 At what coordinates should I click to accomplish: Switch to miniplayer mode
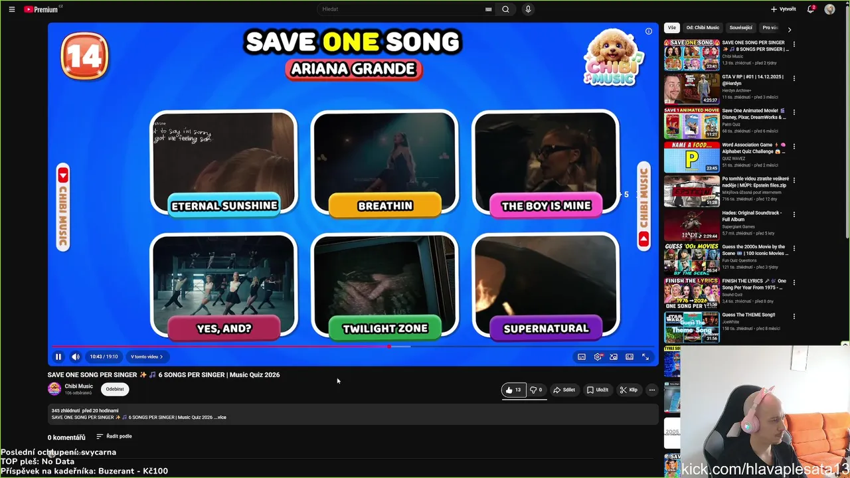[x=614, y=357]
